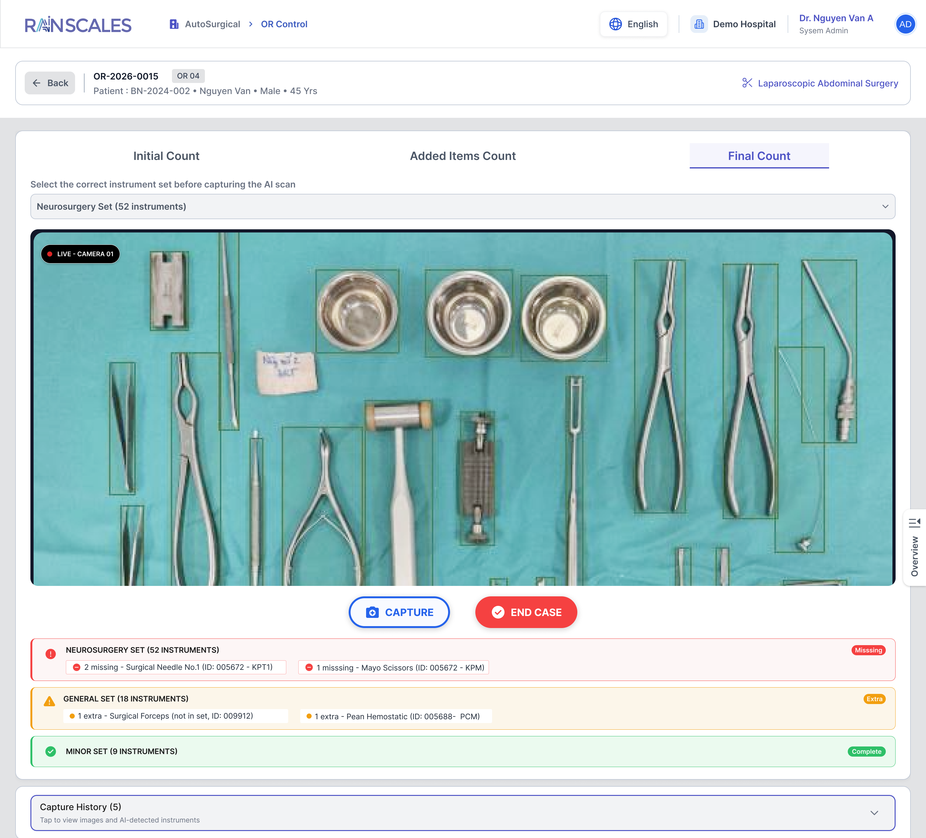This screenshot has width=926, height=838.
Task: Open the AutoSurgical breadcrumb
Action: [x=212, y=24]
